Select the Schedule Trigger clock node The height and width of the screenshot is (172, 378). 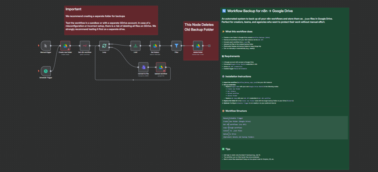[x=46, y=71]
